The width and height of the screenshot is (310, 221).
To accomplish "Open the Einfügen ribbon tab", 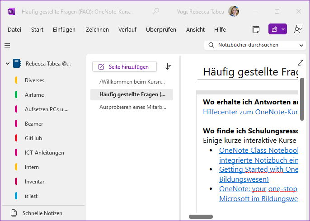I will [x=64, y=30].
